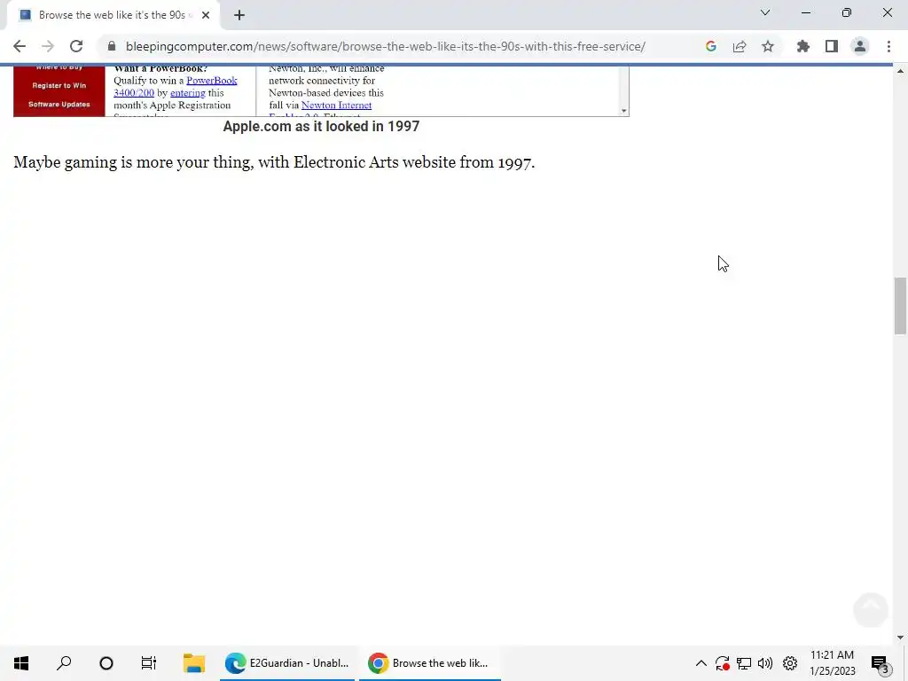
Task: Share this page icon
Action: pos(740,46)
